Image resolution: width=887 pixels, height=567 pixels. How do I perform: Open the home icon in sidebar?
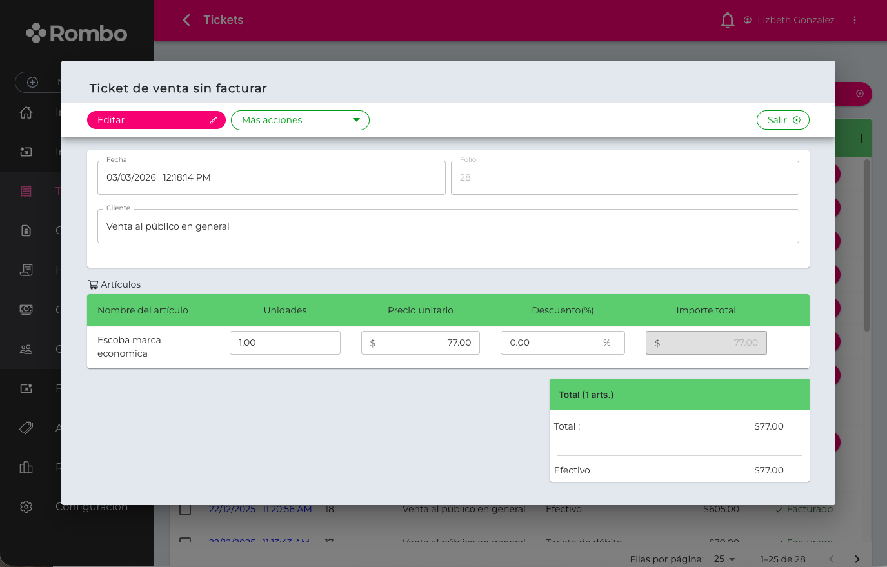(26, 112)
